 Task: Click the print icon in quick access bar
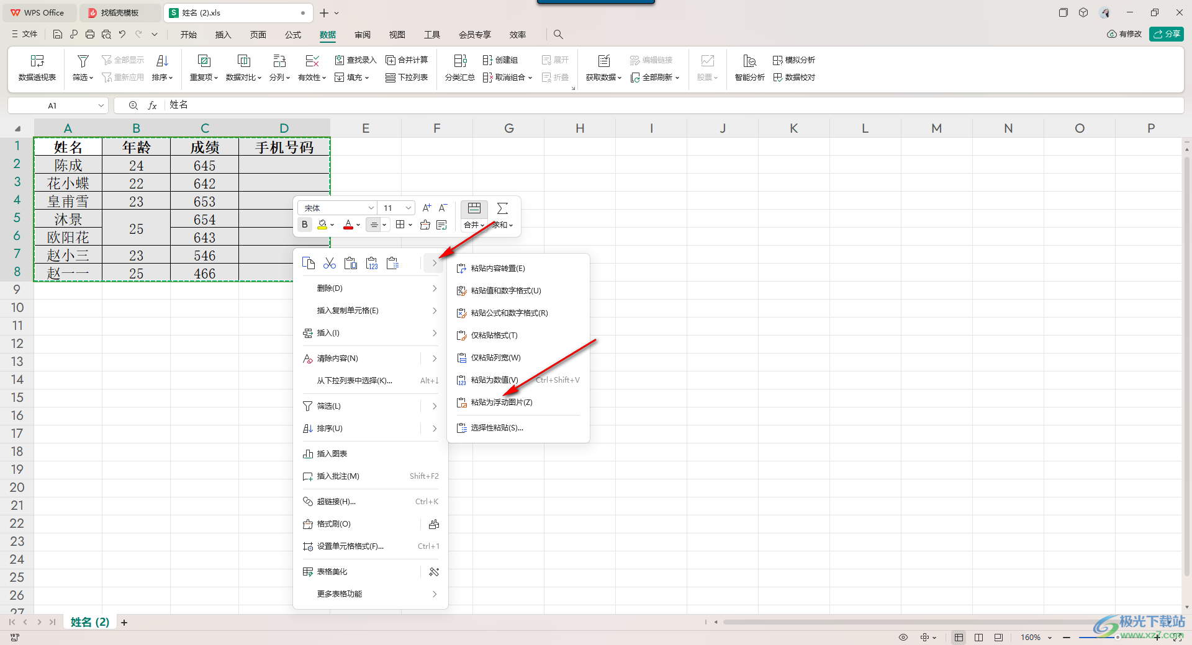coord(90,35)
